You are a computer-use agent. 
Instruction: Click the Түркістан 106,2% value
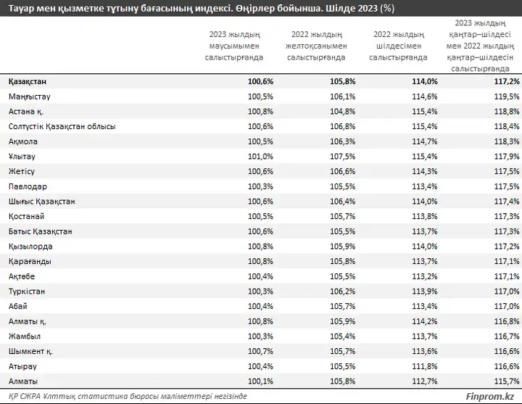click(x=342, y=291)
